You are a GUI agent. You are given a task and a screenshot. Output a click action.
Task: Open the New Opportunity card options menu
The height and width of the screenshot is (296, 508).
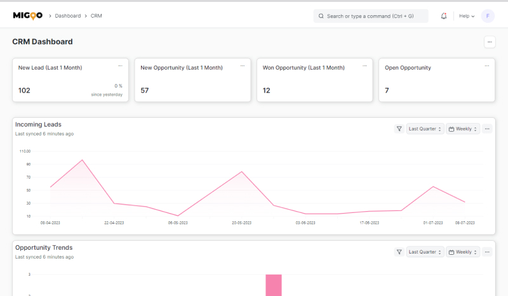242,65
